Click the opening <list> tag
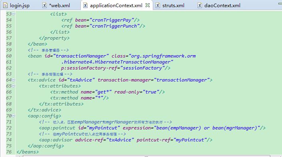The width and height of the screenshot is (282, 157). (x=58, y=14)
